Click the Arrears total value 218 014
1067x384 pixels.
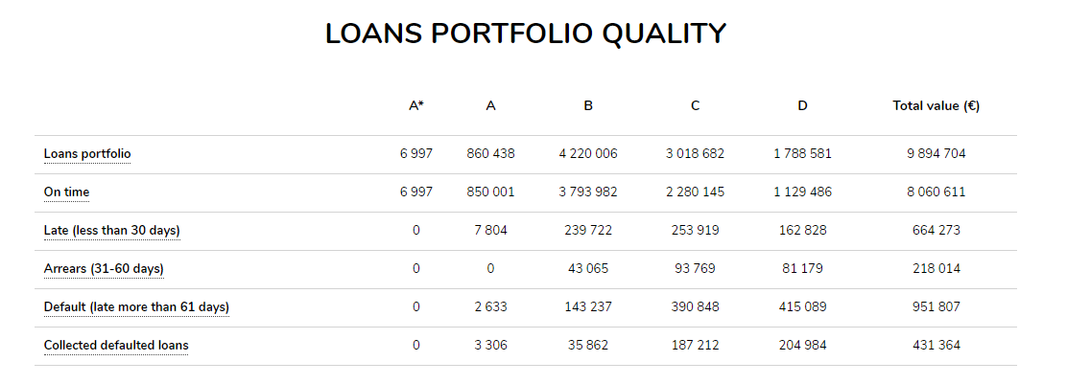[936, 269]
